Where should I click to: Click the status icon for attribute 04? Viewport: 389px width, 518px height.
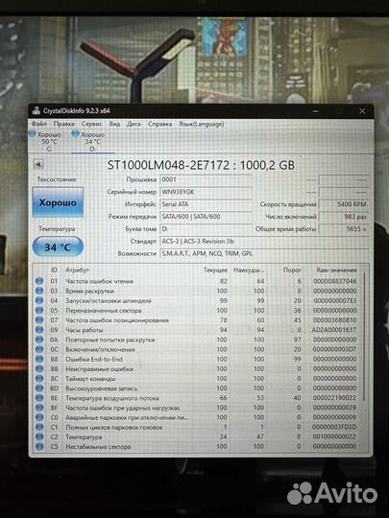tap(39, 300)
